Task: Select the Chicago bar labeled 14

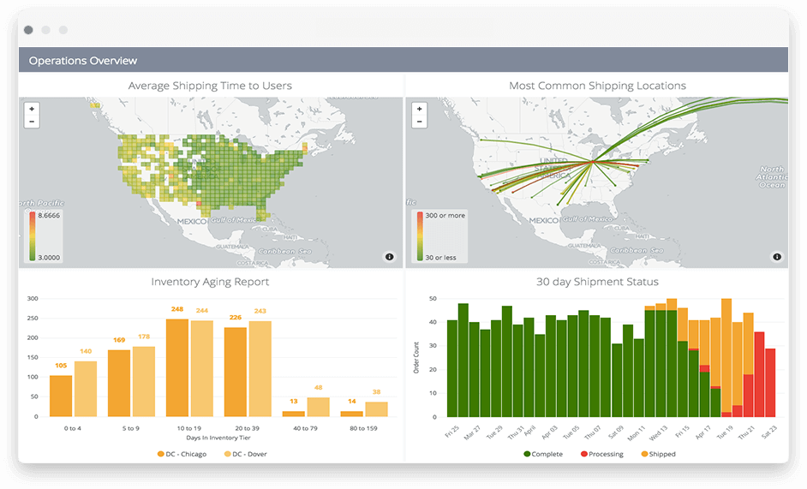Action: pos(351,414)
